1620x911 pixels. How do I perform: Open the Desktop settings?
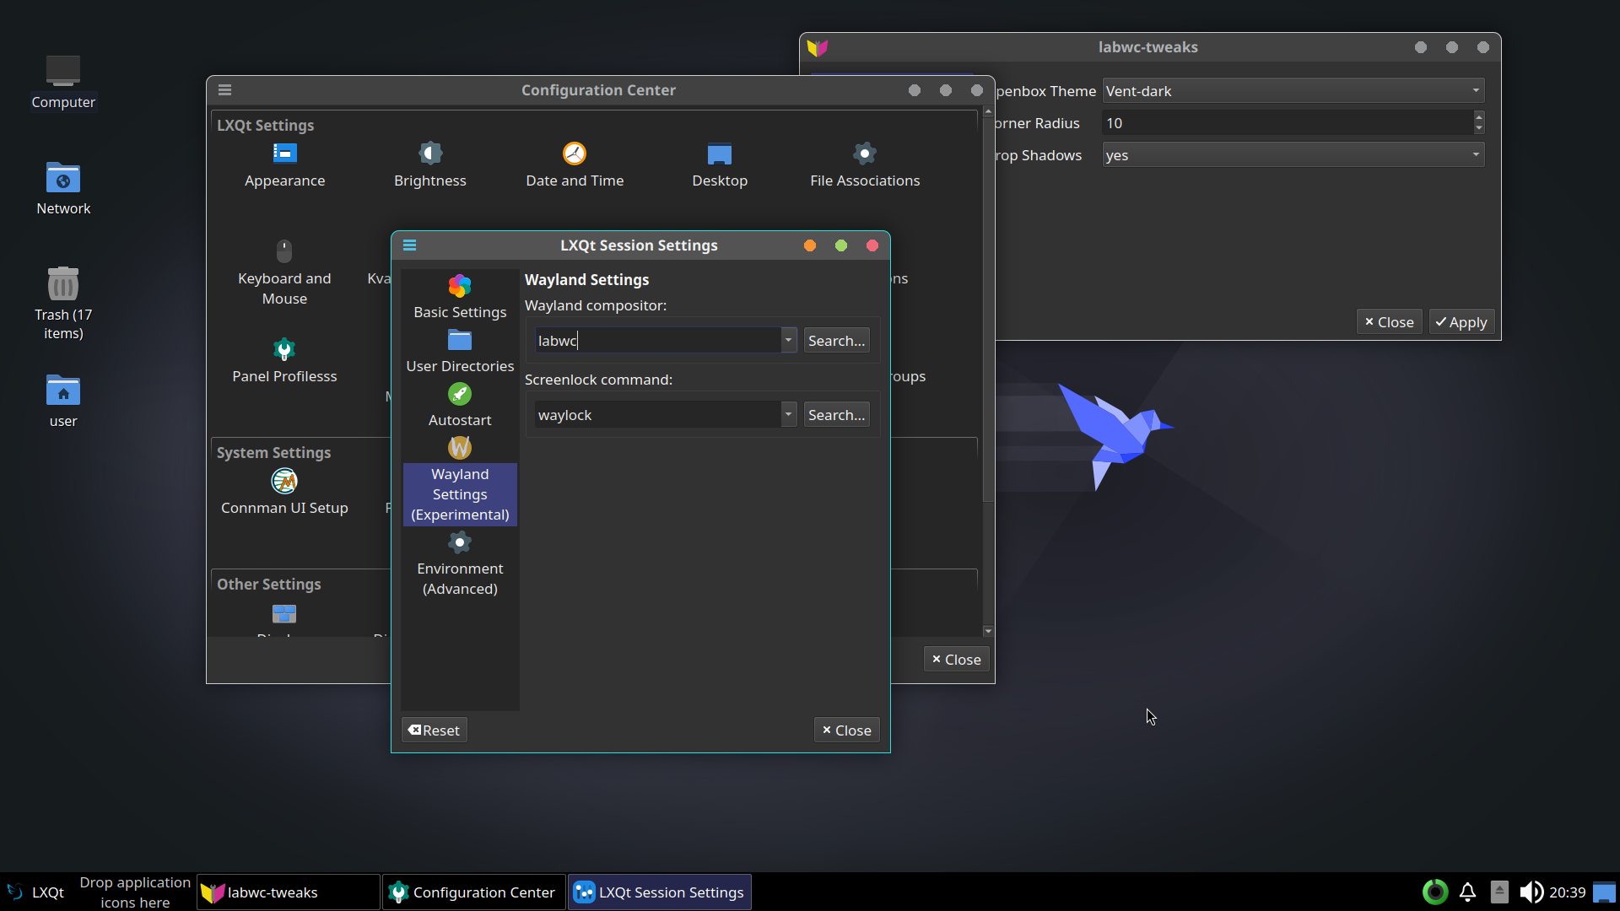tap(720, 165)
